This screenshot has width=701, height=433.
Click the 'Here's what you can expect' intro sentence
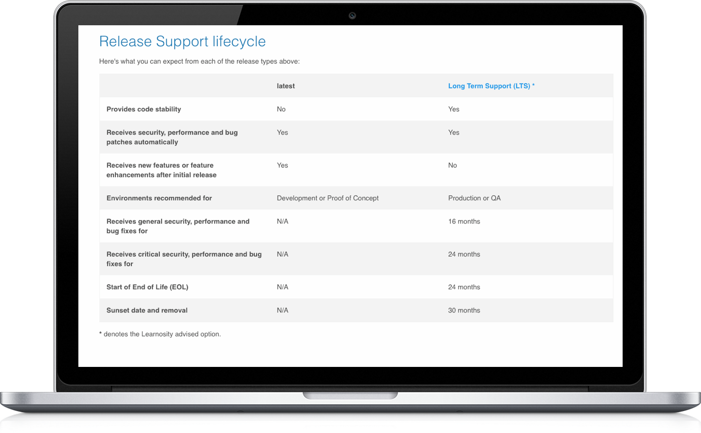pyautogui.click(x=200, y=62)
